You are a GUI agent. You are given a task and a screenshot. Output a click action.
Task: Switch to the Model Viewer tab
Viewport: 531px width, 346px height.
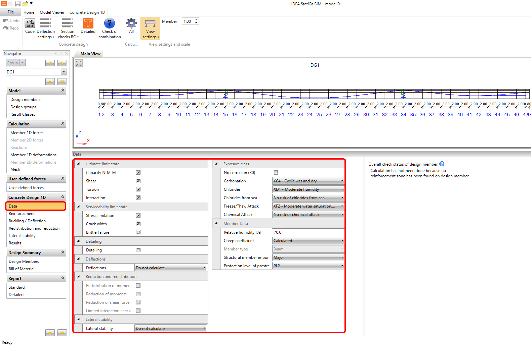[x=52, y=12]
